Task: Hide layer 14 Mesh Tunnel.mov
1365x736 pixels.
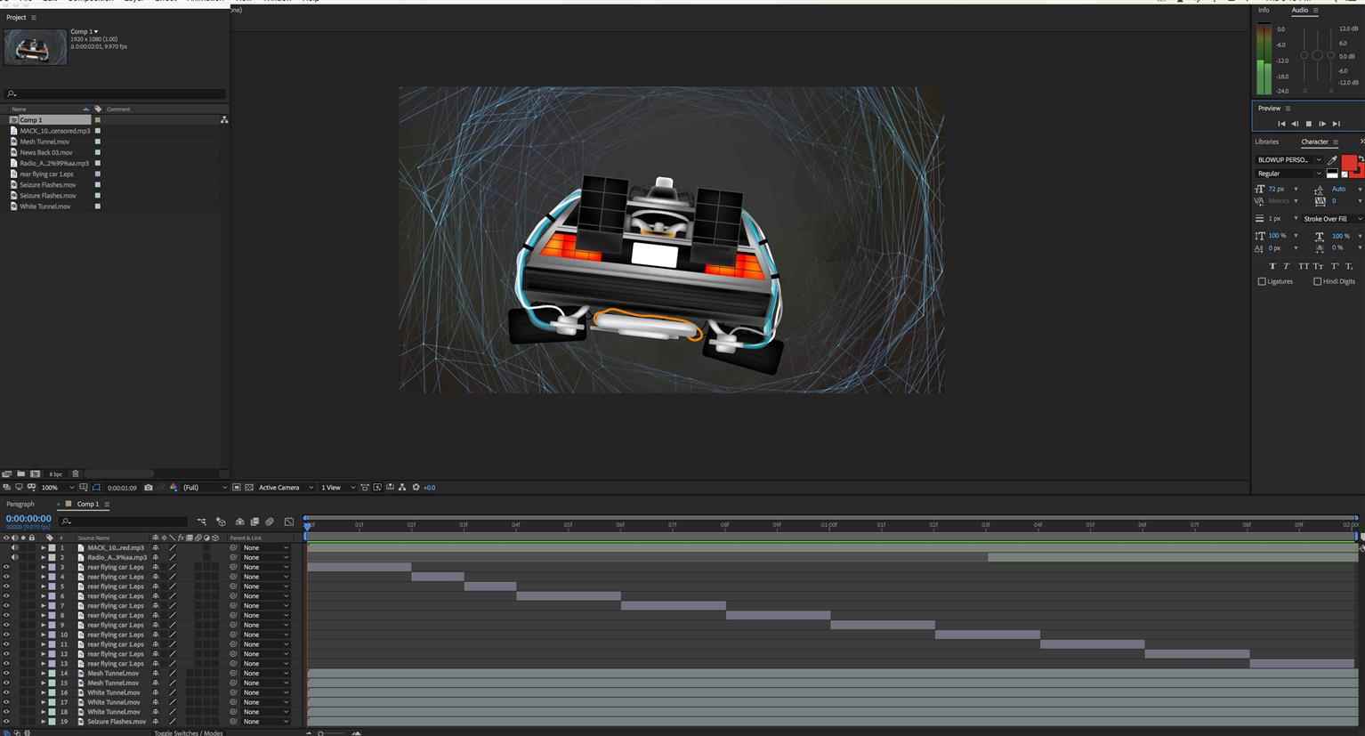Action: point(6,674)
